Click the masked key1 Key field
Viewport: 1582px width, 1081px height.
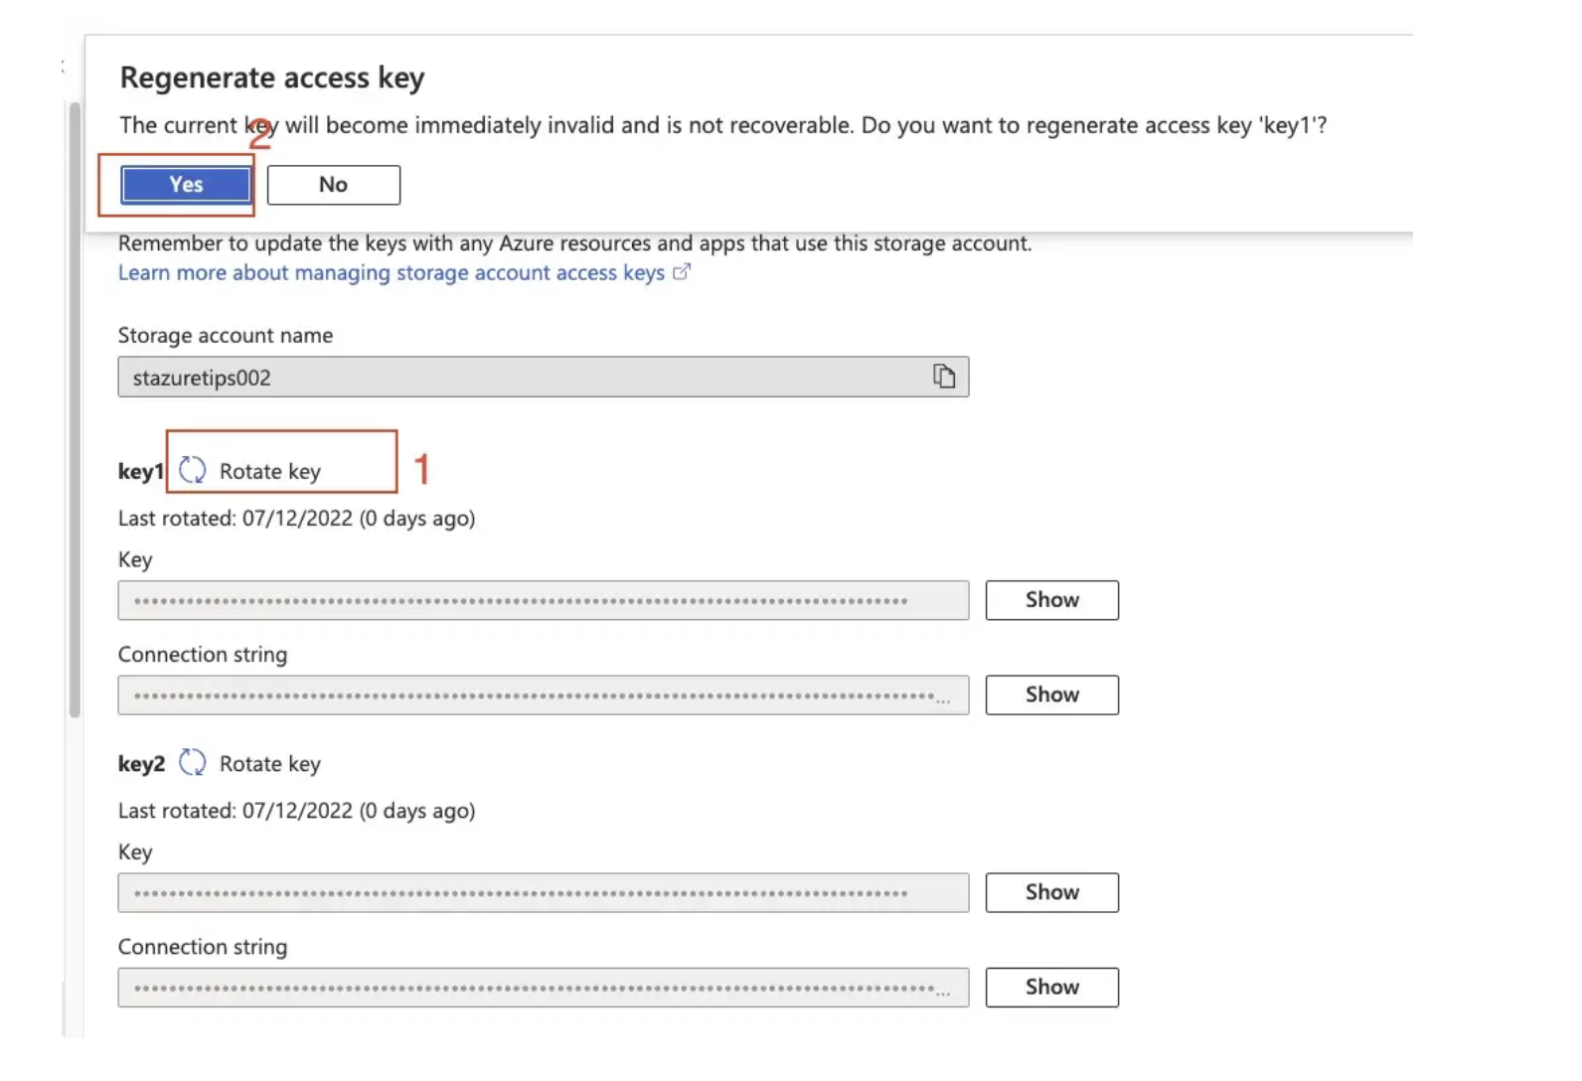544,600
